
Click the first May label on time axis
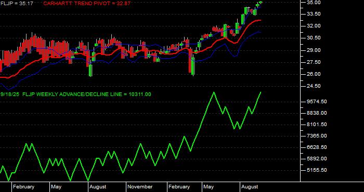[x=56, y=187]
